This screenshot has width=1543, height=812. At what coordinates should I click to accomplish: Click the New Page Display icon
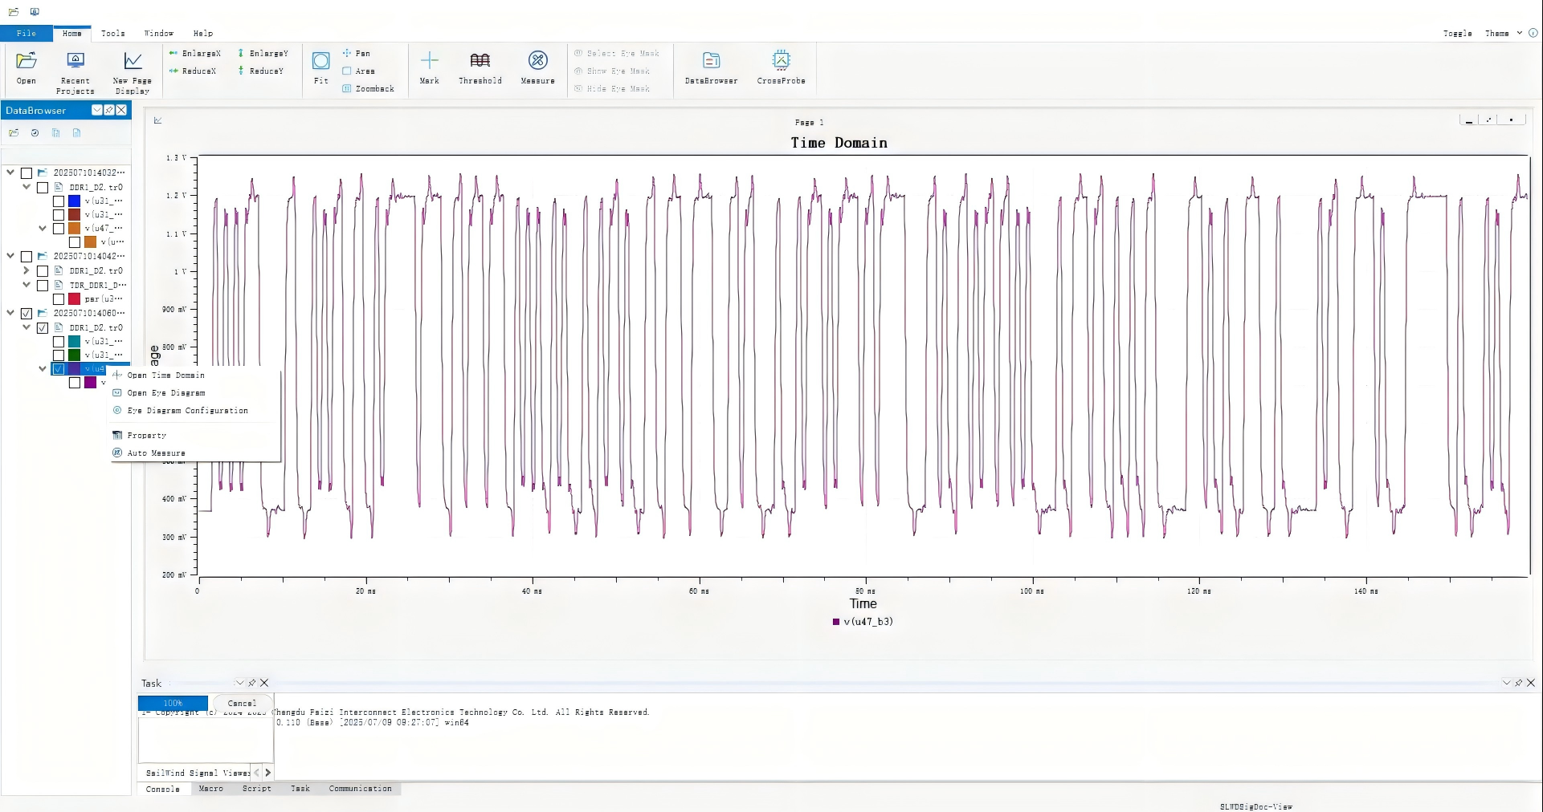(133, 61)
